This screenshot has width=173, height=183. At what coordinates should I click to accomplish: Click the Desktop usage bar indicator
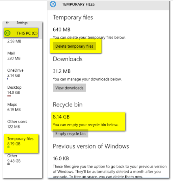pyautogui.click(x=9, y=96)
